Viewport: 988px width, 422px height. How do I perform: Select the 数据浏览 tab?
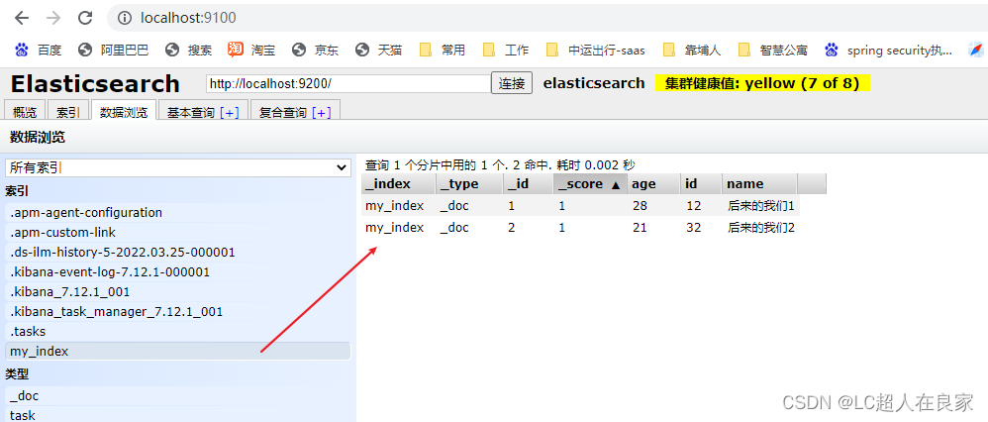(x=124, y=112)
